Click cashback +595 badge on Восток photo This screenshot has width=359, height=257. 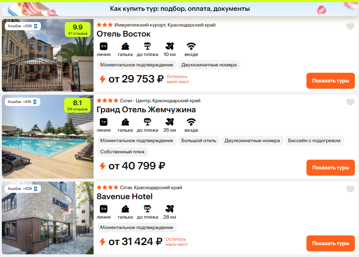(23, 26)
